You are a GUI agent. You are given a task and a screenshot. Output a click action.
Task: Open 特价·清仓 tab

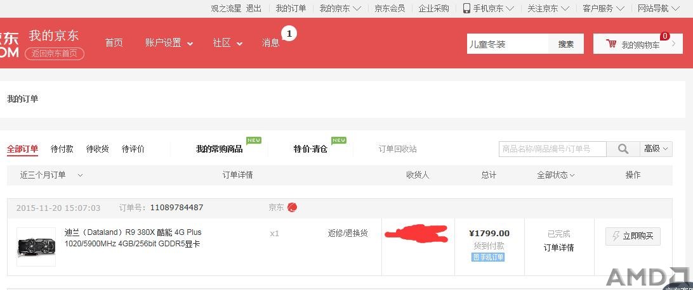point(310,149)
